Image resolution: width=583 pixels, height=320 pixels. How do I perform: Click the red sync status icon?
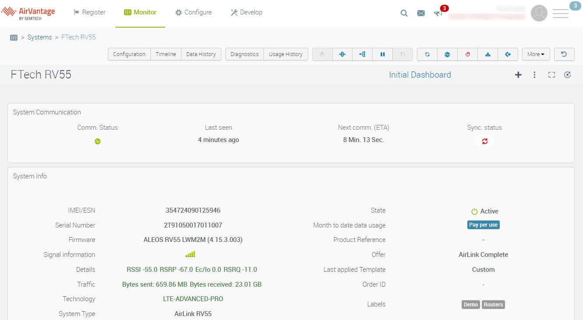(x=485, y=141)
